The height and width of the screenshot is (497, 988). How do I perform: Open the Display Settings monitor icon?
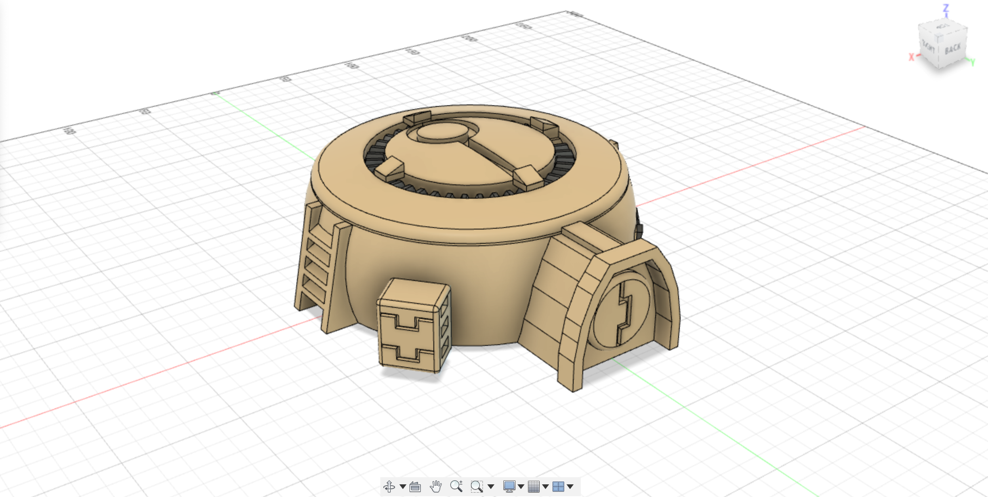click(509, 486)
